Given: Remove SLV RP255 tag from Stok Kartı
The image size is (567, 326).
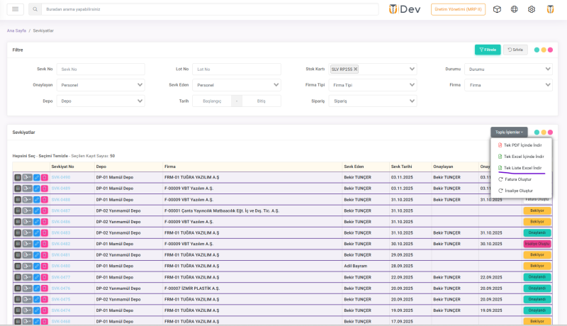Looking at the screenshot, I should coord(356,69).
